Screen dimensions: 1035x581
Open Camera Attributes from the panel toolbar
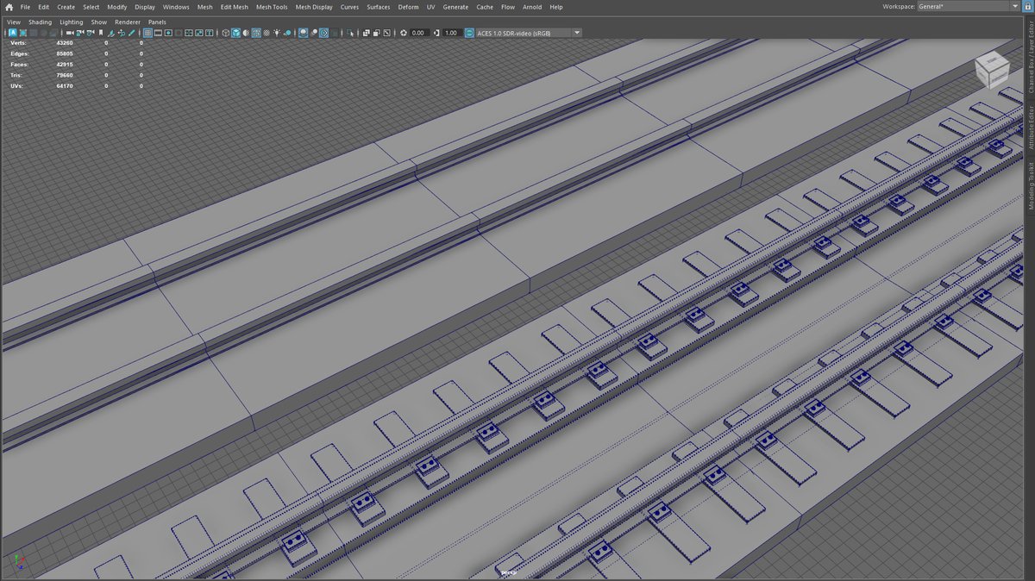tap(91, 33)
